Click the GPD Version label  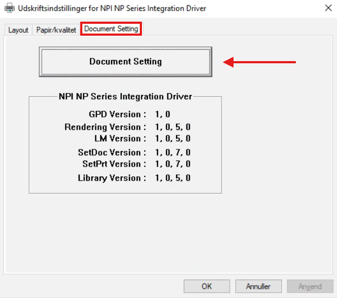pyautogui.click(x=118, y=114)
